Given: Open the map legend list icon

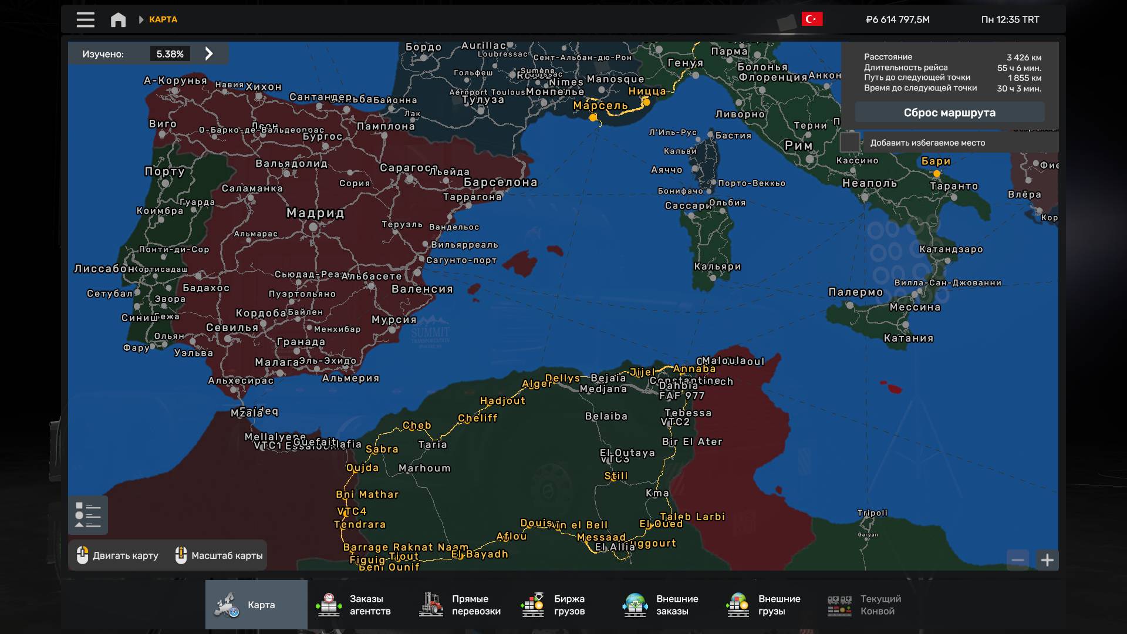Looking at the screenshot, I should pos(88,515).
